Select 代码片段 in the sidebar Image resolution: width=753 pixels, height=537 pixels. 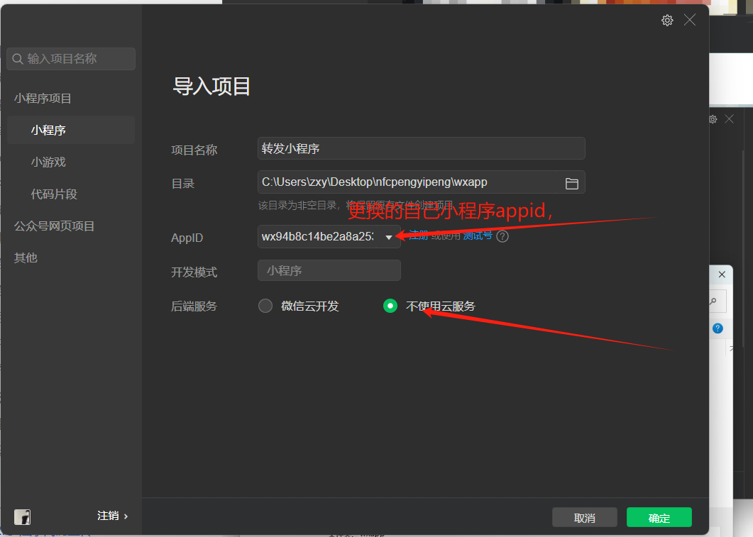click(54, 194)
